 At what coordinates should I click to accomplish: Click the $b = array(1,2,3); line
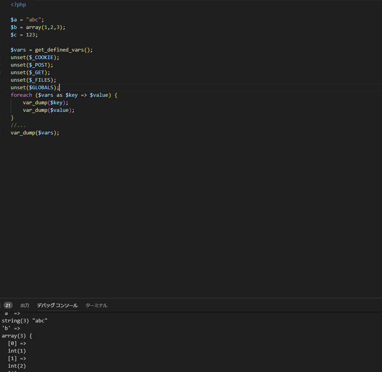coord(38,27)
